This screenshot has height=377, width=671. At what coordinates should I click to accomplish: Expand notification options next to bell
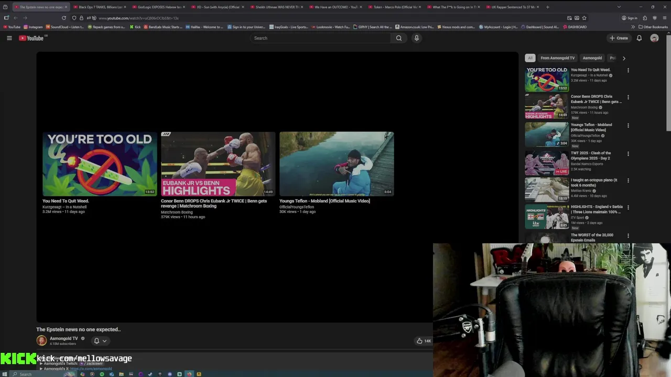pos(104,341)
